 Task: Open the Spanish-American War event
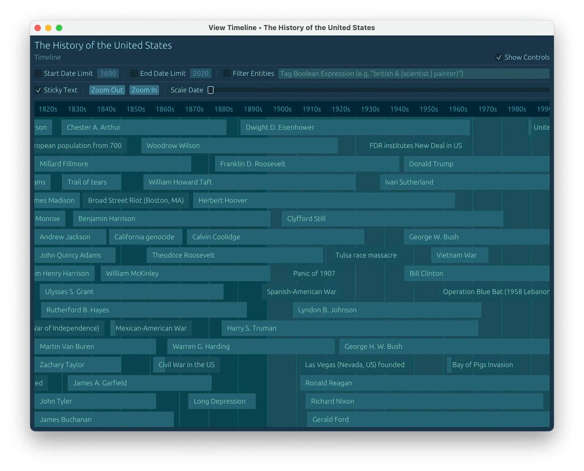[301, 292]
